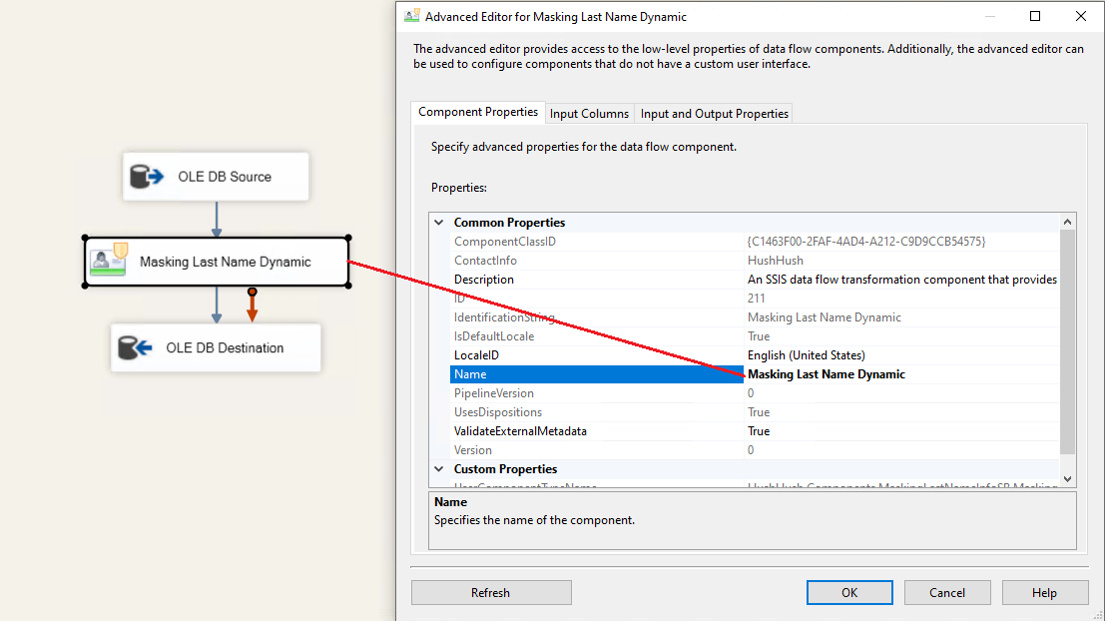Collapse the Custom Properties section
Viewport: 1105px width, 621px height.
point(438,469)
